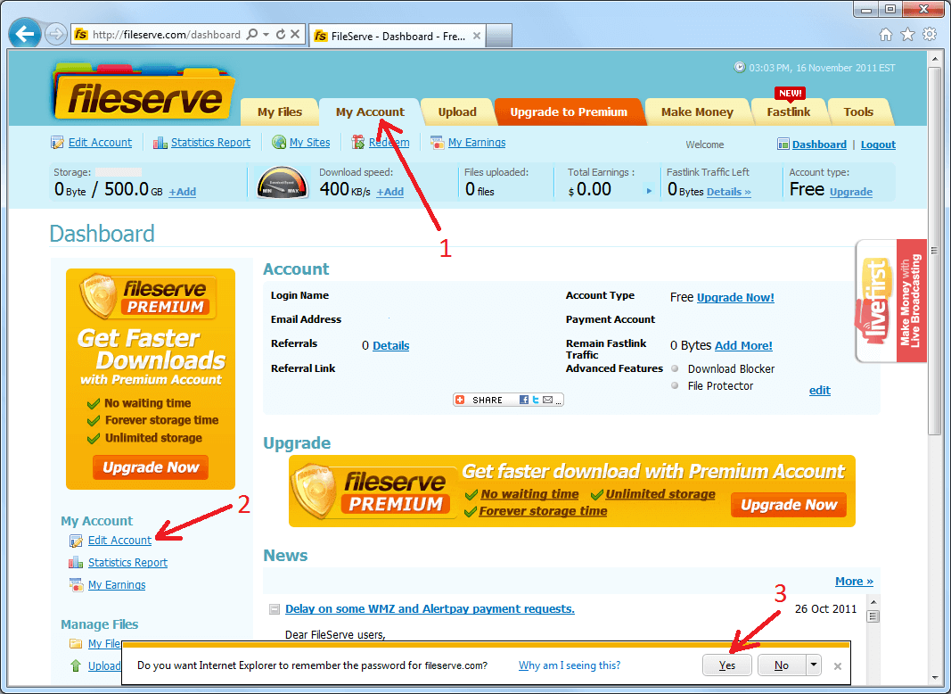951x694 pixels.
Task: Log out using the Logout link
Action: coord(878,145)
